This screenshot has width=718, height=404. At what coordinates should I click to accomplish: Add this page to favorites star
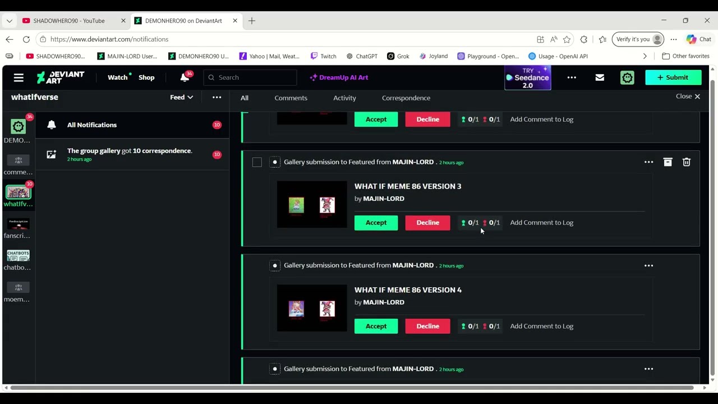(567, 39)
